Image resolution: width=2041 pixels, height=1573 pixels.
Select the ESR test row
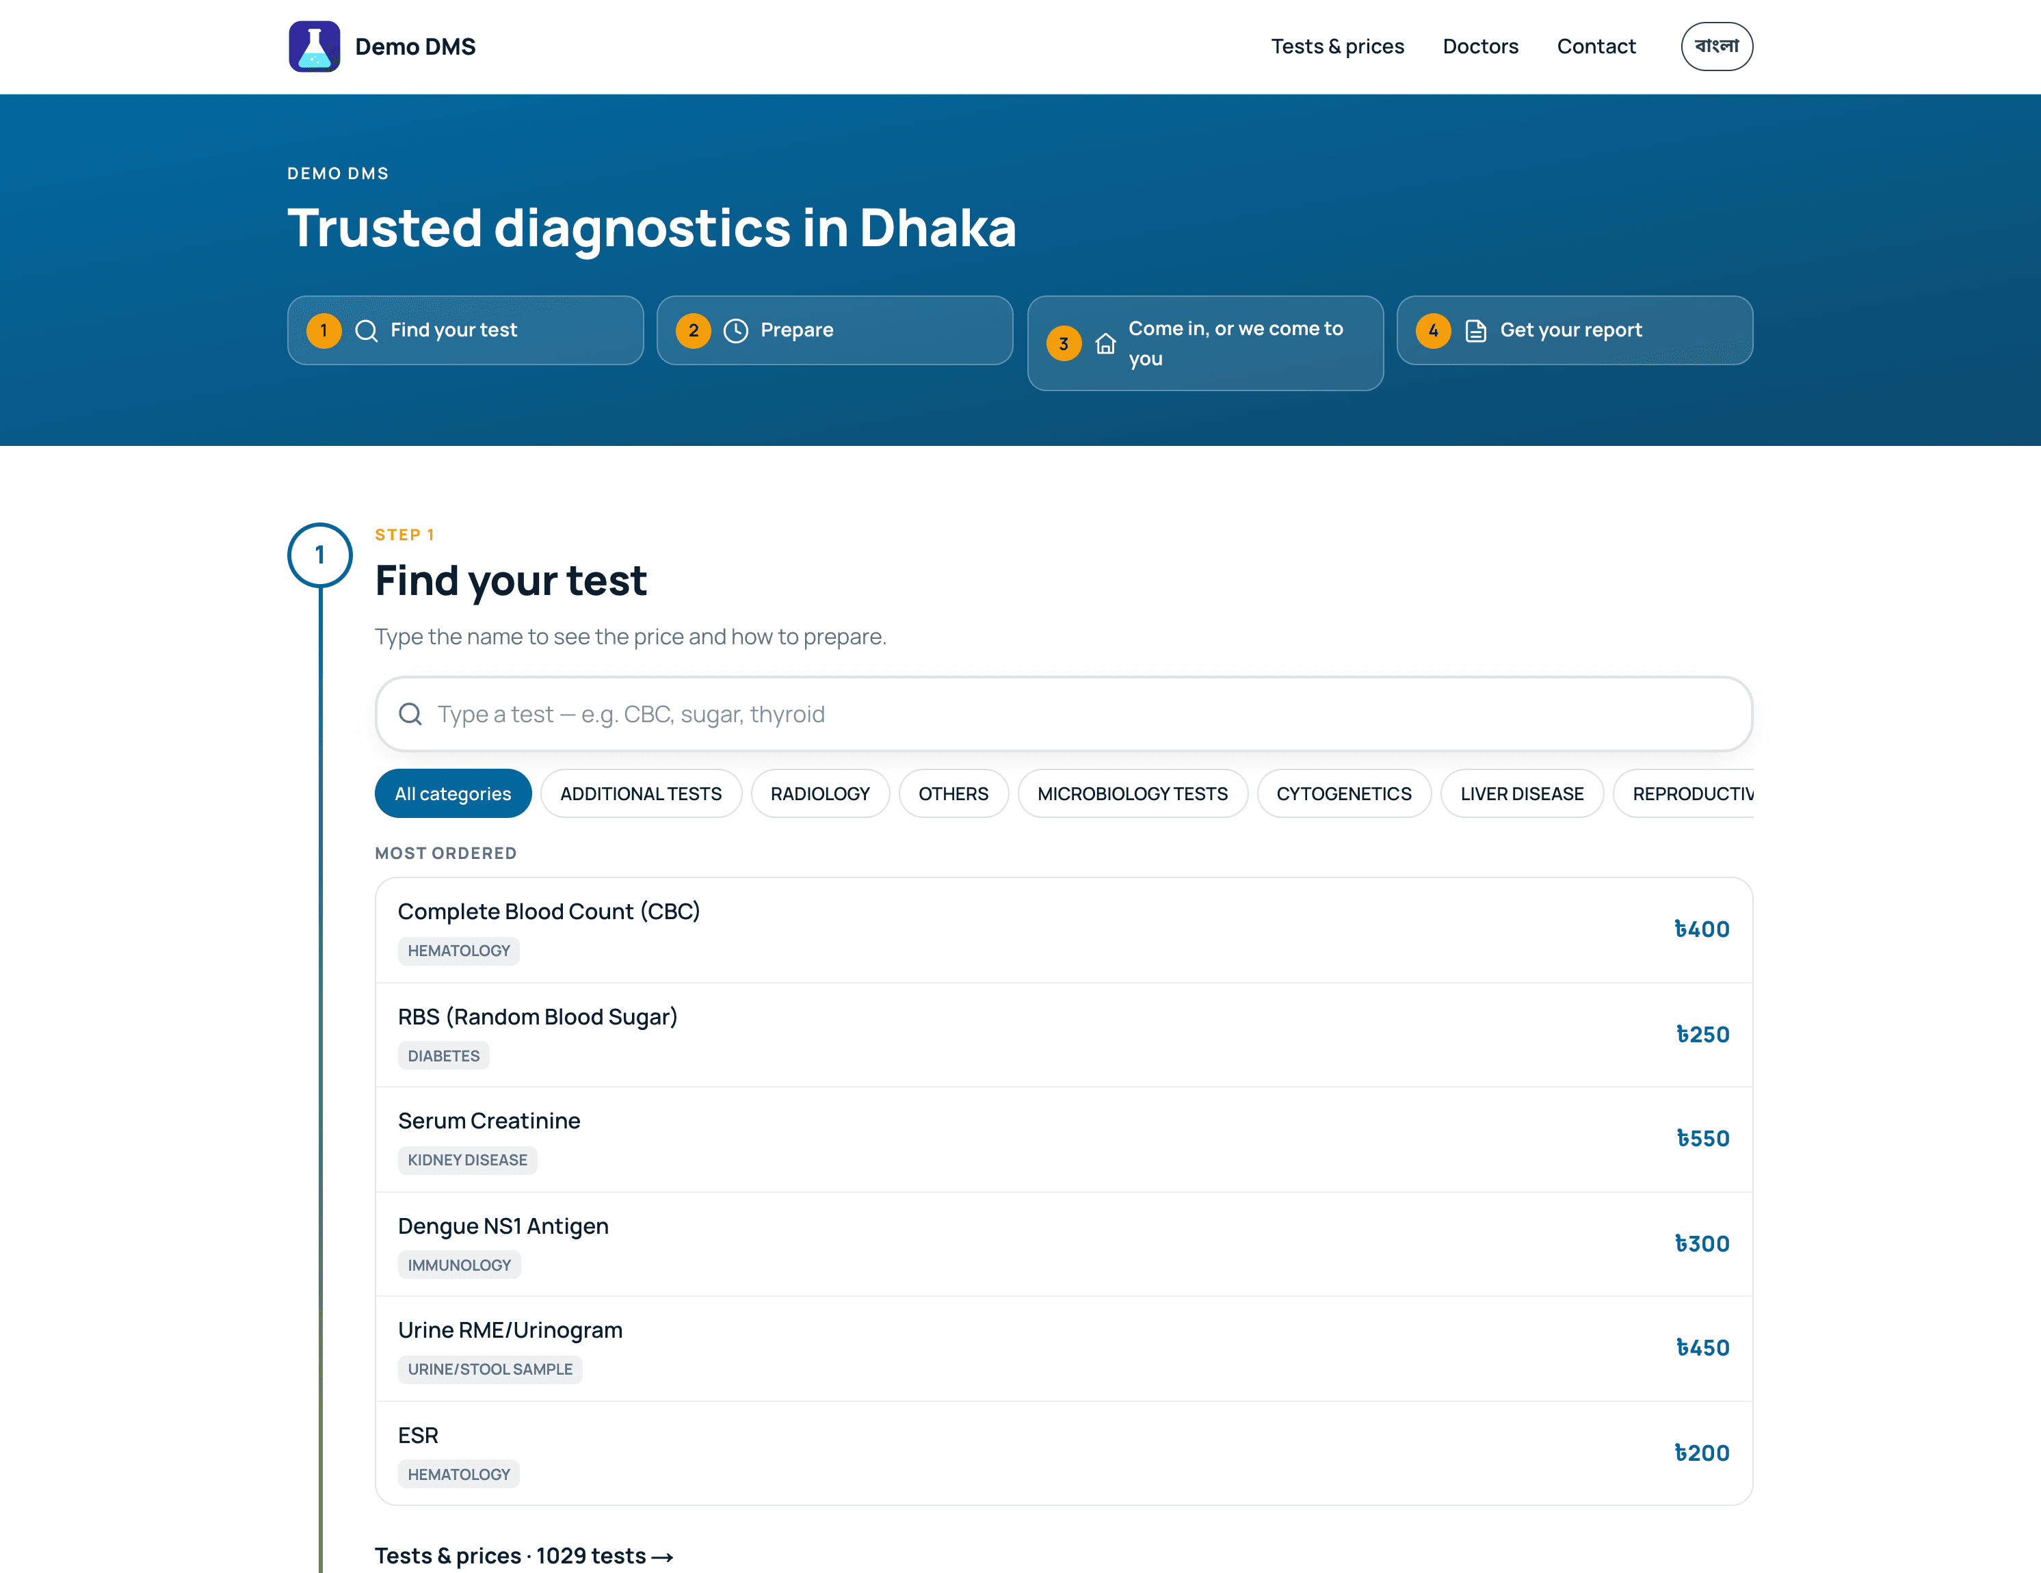(x=1064, y=1453)
